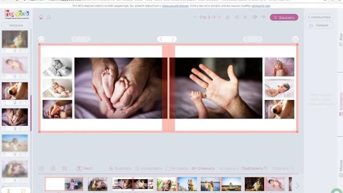Image resolution: width=343 pixels, height=193 pixels.
Task: Open the Фон tab on right edge
Action: [340, 39]
